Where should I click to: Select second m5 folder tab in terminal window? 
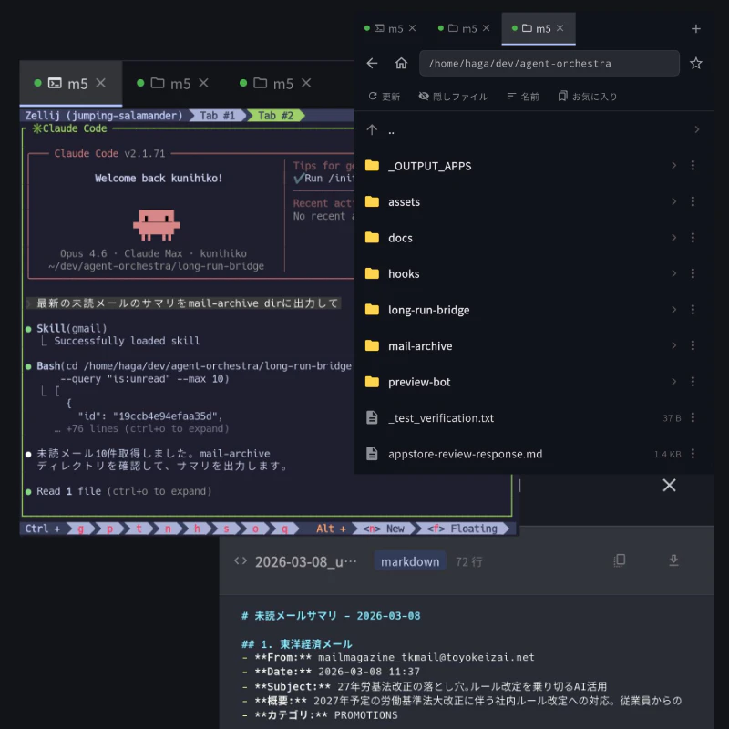[x=174, y=84]
